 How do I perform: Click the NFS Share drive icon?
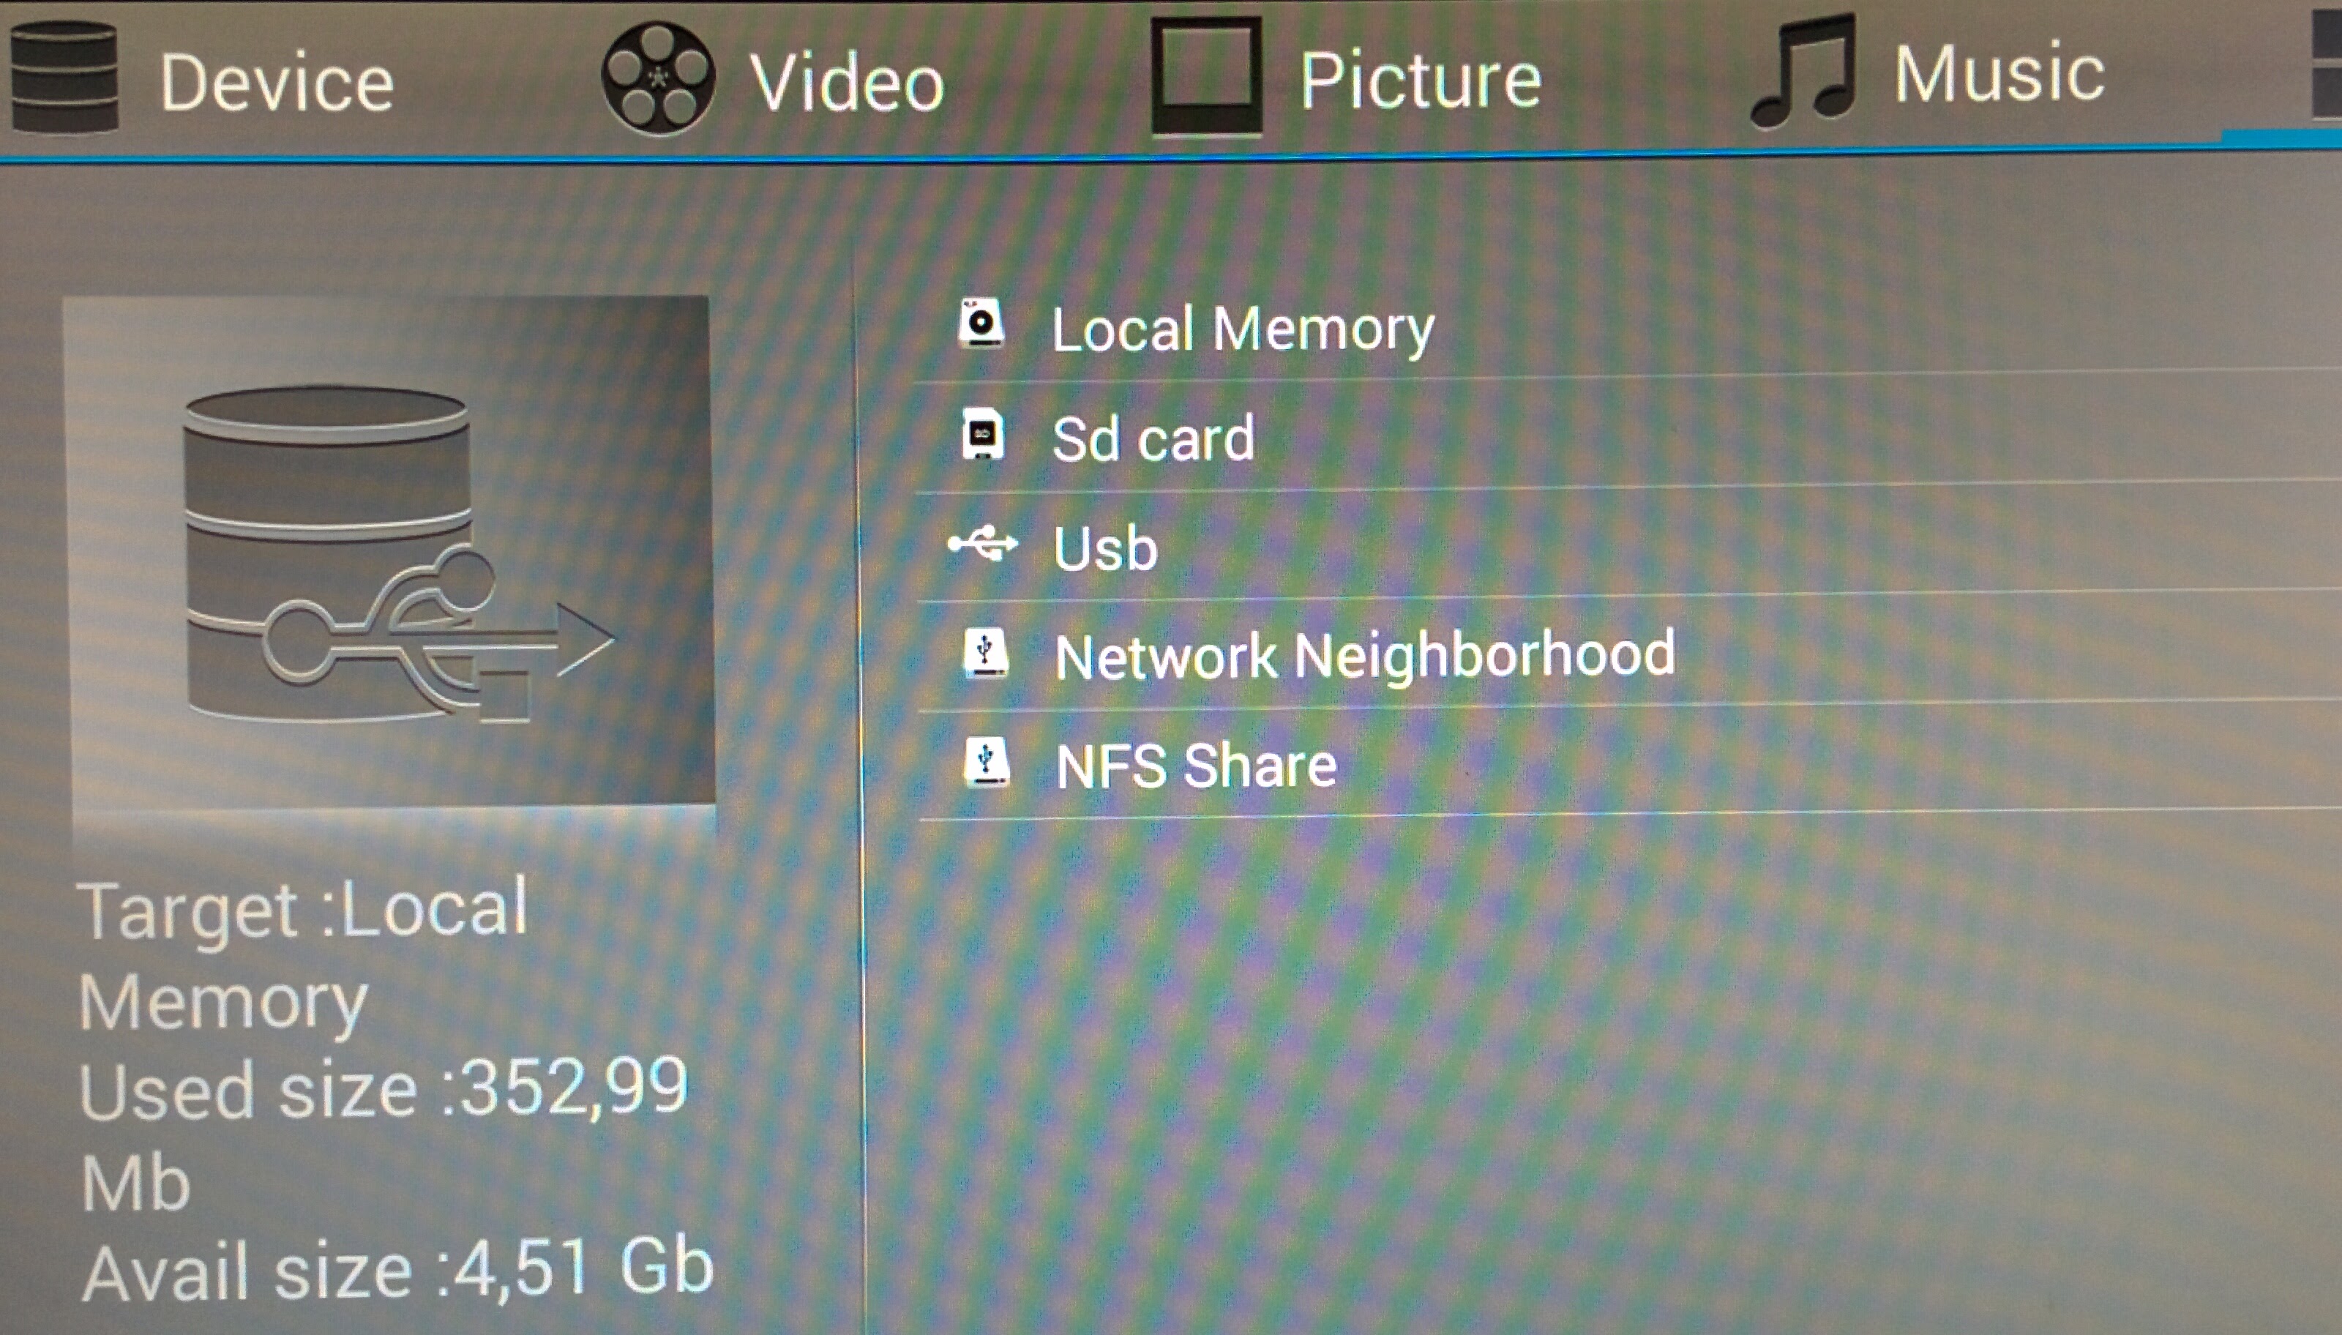987,762
